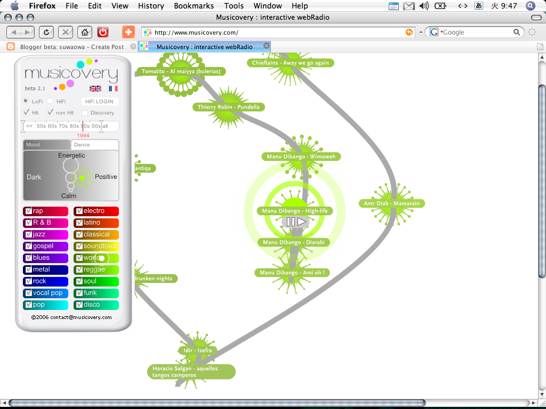The image size is (546, 409).
Task: Go to home page via house icon
Action: click(x=84, y=32)
